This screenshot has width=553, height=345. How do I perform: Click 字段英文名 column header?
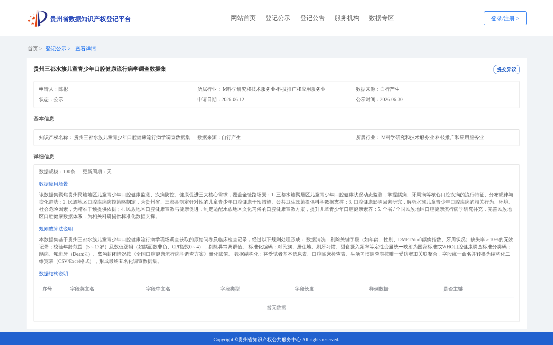pyautogui.click(x=82, y=289)
